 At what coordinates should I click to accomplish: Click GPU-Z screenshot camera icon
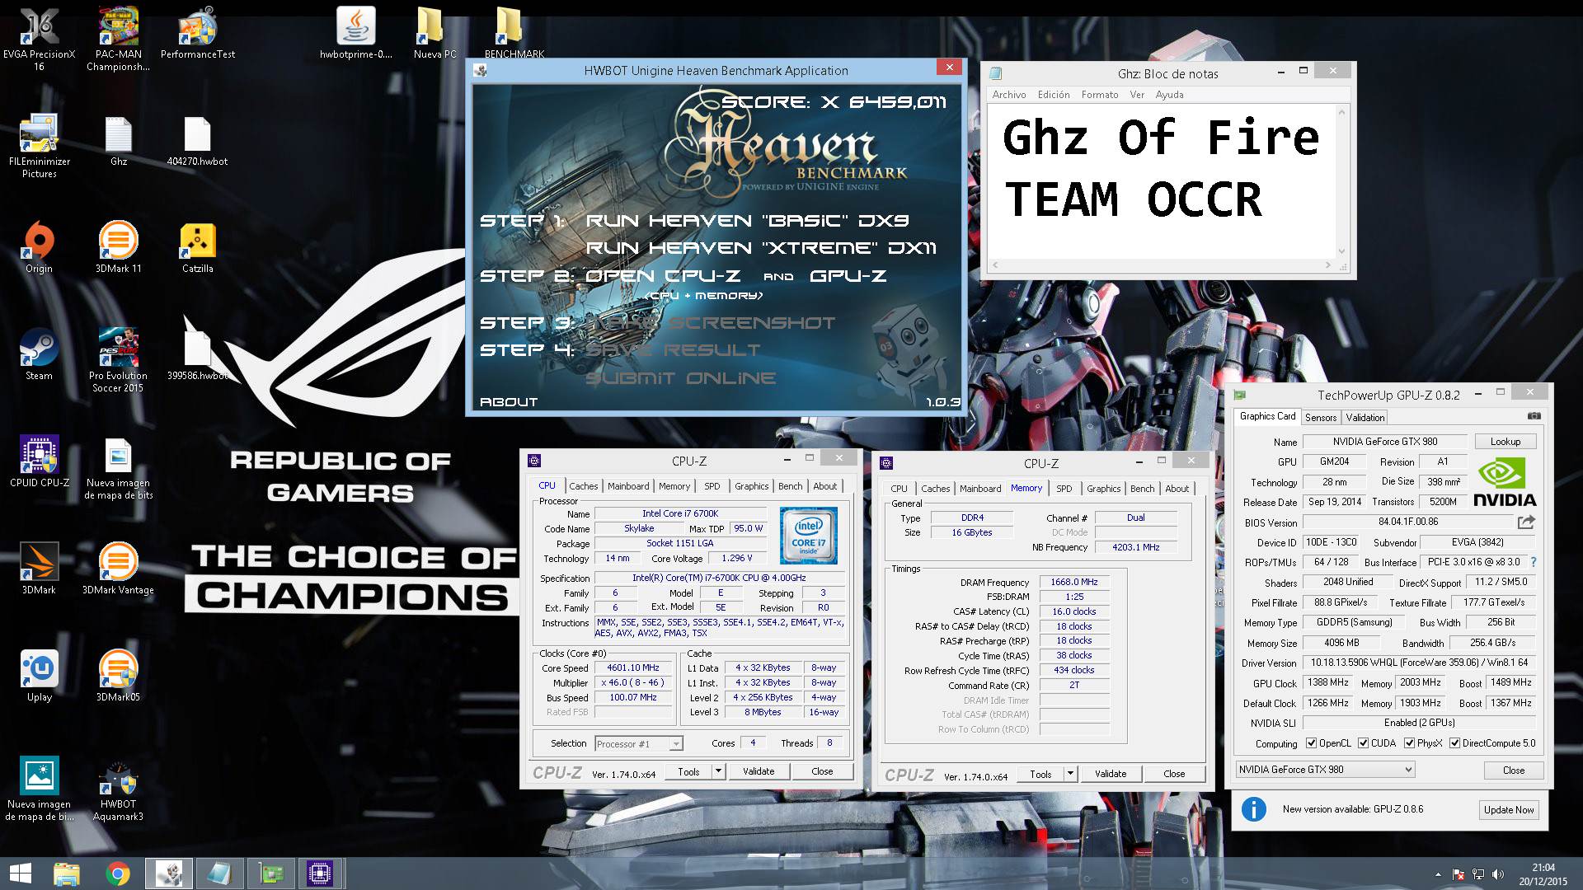(1534, 417)
